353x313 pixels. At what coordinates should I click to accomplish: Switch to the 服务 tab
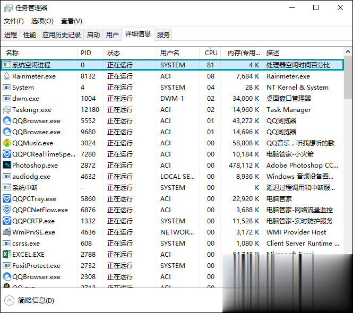pos(163,34)
